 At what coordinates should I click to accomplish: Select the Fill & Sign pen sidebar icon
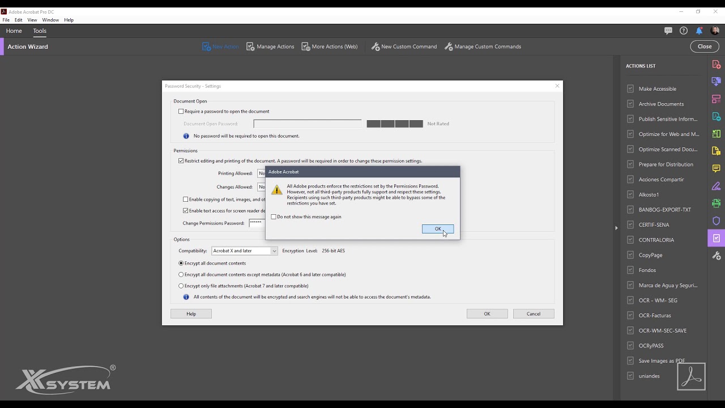(x=717, y=186)
